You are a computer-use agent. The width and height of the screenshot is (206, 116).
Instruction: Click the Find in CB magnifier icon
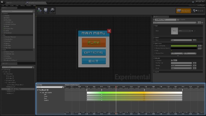(52, 11)
